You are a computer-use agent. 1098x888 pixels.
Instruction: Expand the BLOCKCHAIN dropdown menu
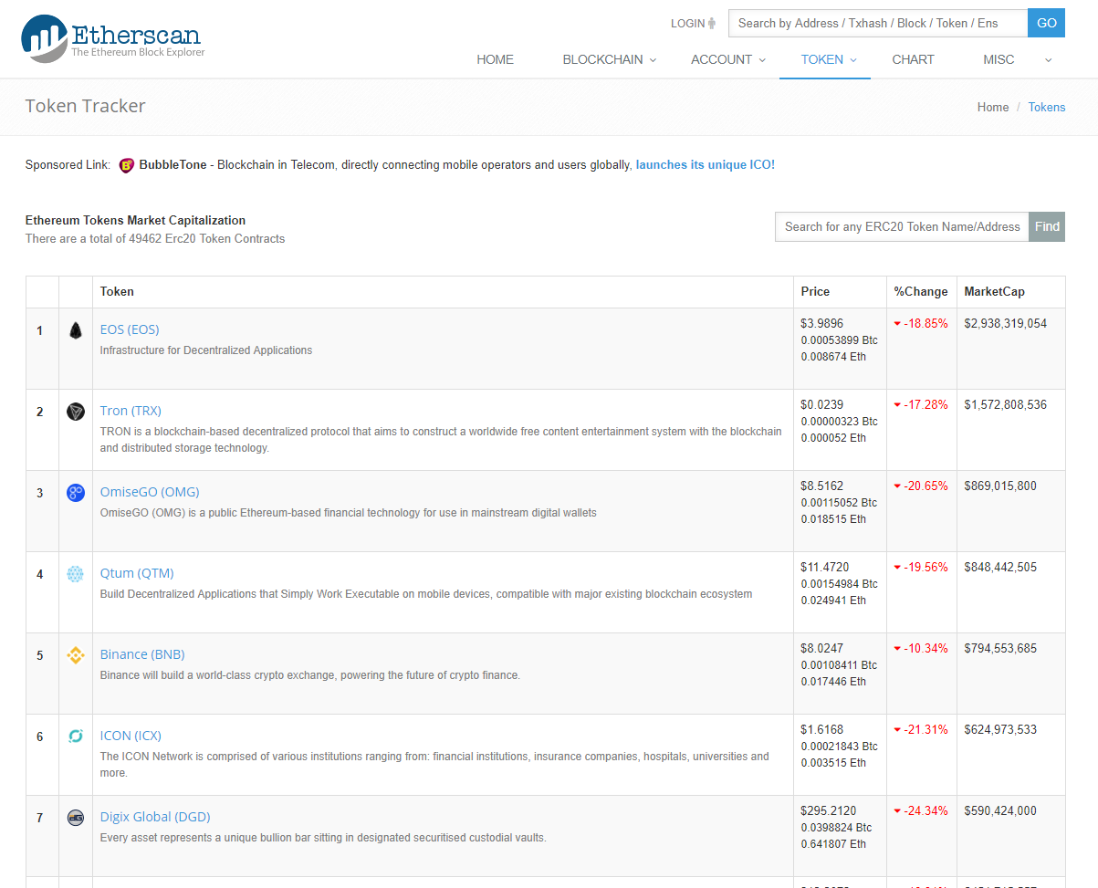[x=610, y=59]
